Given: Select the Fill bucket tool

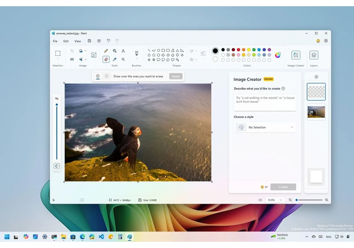Looking at the screenshot, I should 115,51.
